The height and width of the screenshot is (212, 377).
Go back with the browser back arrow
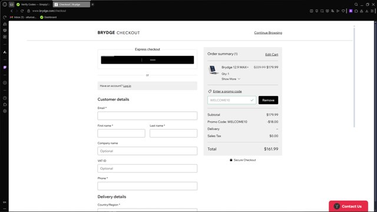[x=11, y=11]
